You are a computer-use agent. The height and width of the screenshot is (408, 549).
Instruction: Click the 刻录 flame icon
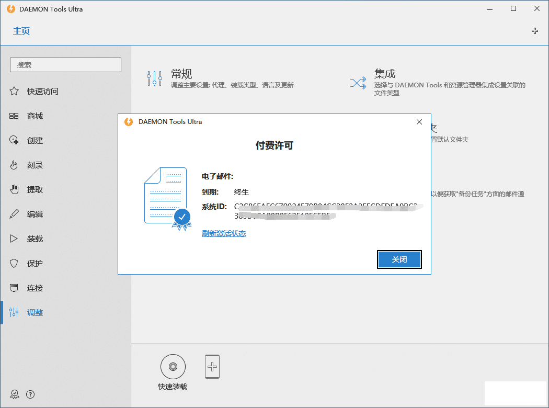[14, 165]
